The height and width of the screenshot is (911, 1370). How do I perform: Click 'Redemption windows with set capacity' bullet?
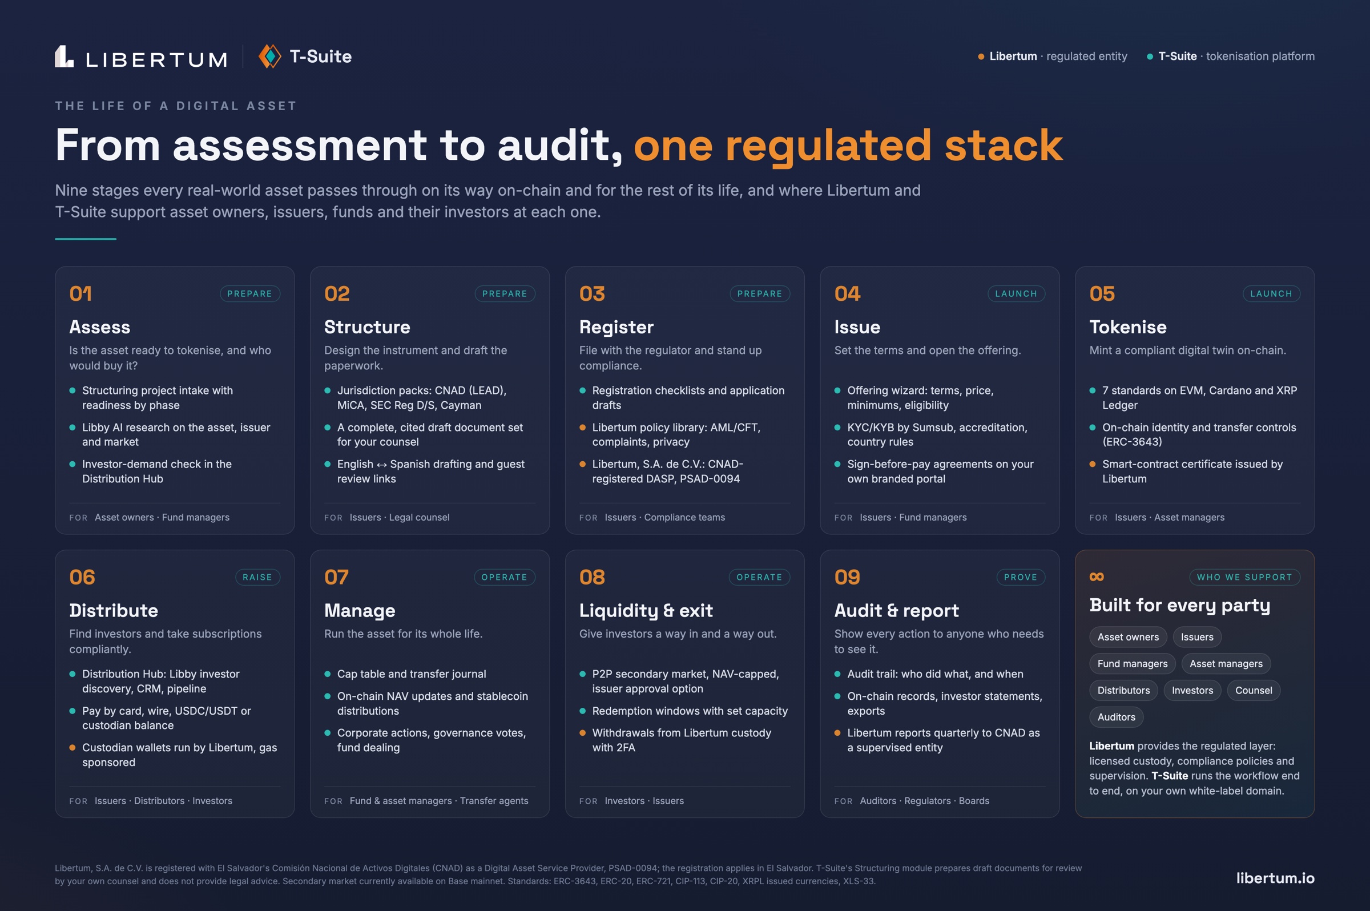click(x=690, y=711)
